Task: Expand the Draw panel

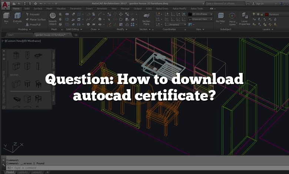Action: [x=95, y=29]
